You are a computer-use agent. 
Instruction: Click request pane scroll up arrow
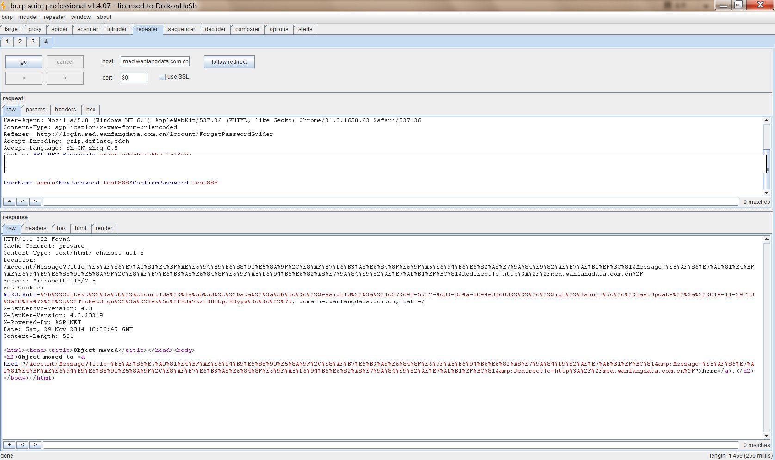pos(767,120)
